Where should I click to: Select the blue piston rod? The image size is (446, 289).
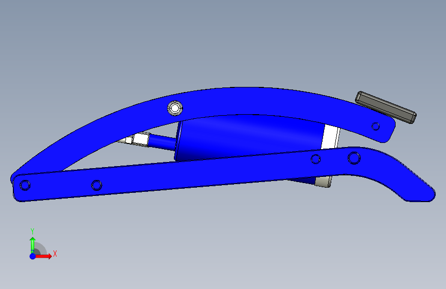(x=162, y=142)
